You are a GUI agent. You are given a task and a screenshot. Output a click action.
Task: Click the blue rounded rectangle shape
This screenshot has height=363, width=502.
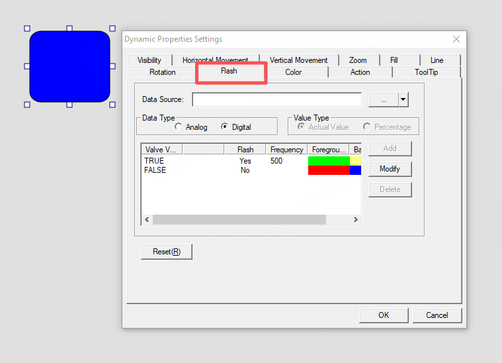point(69,66)
